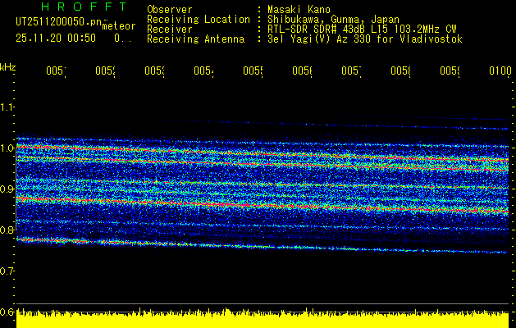This screenshot has width=516, height=328.
Task: Select the observer name Masaki Kano
Action: click(299, 9)
